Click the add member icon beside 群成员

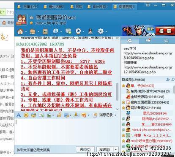coord(168,79)
